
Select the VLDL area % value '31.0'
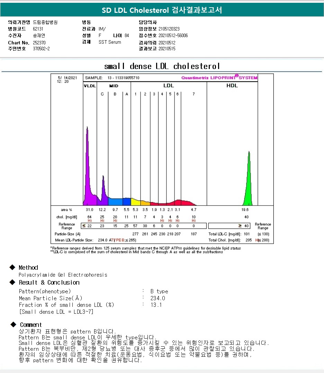coord(90,210)
